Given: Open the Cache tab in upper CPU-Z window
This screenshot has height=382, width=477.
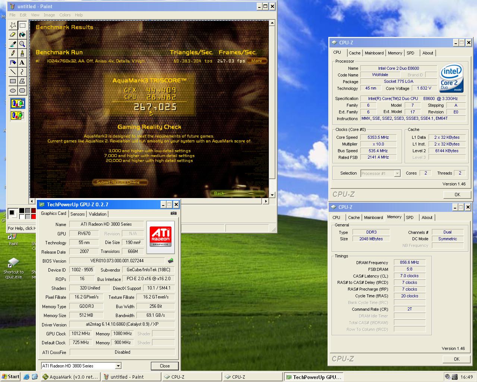Looking at the screenshot, I should (x=355, y=53).
